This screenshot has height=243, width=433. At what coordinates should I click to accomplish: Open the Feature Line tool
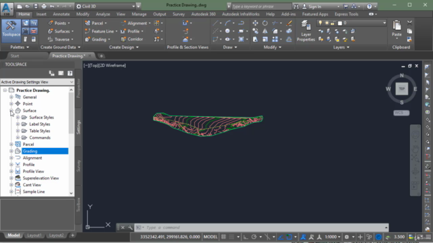101,32
